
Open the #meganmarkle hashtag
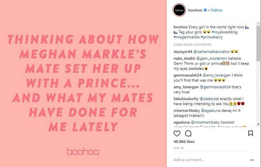[x=186, y=37]
